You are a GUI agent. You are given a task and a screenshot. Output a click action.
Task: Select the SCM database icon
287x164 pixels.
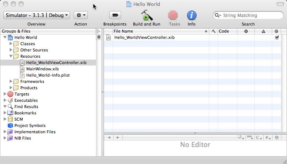coord(10,119)
